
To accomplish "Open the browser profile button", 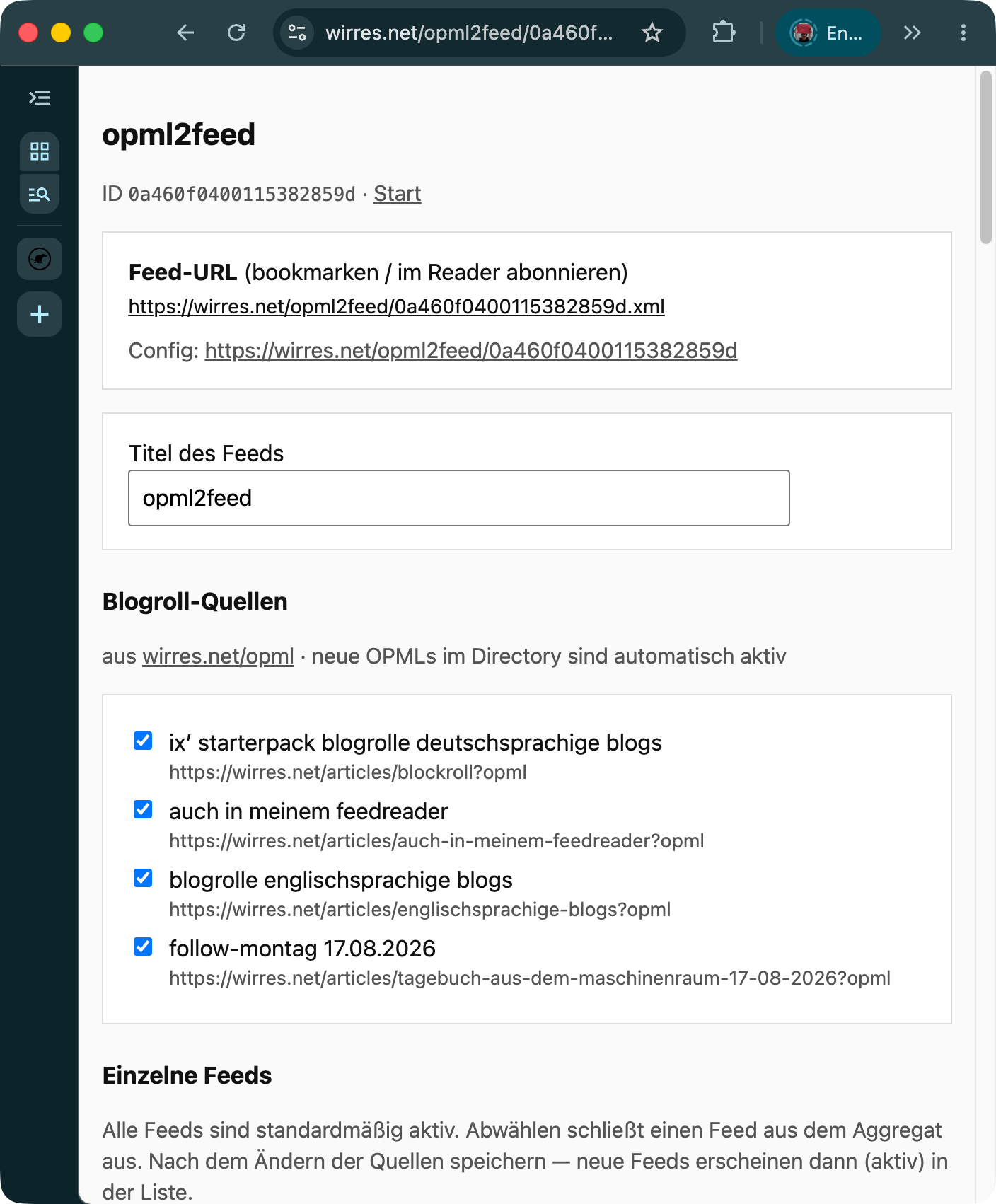I will [x=828, y=33].
